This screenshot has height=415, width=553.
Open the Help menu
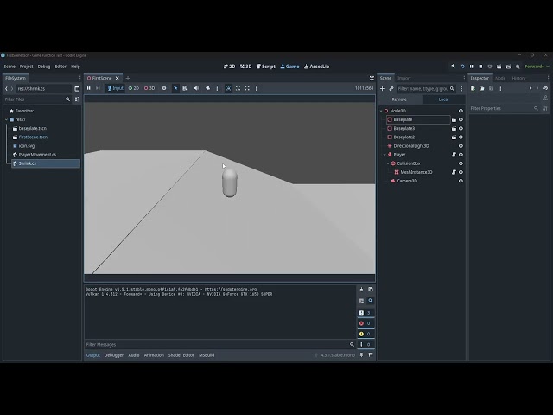point(75,67)
